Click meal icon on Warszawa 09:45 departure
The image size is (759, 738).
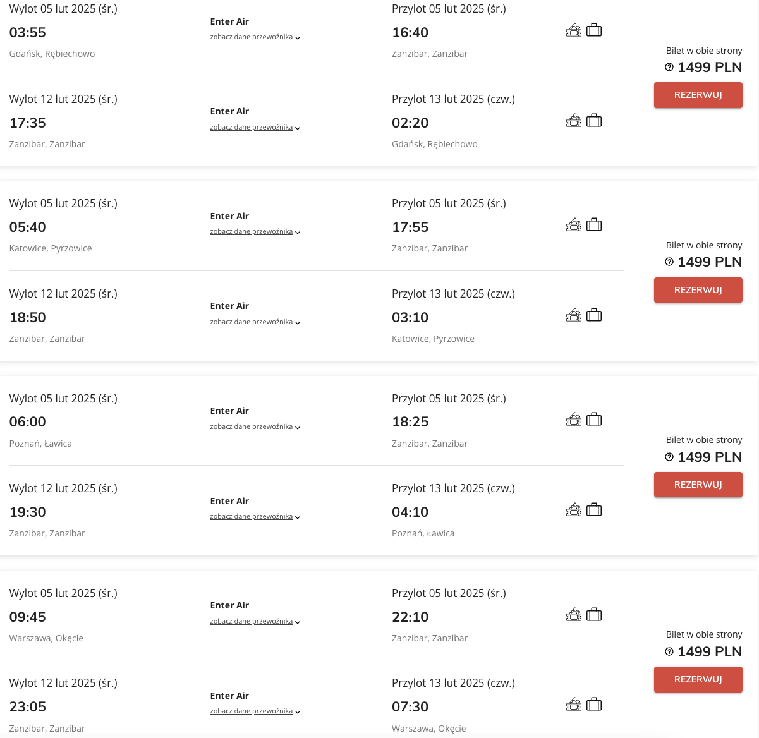coord(574,614)
